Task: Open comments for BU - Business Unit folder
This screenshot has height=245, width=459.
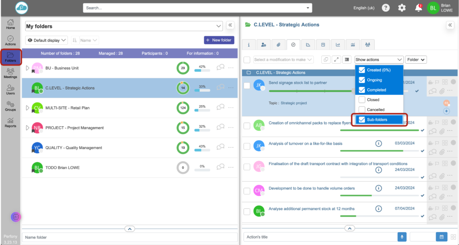Action: 221,68
